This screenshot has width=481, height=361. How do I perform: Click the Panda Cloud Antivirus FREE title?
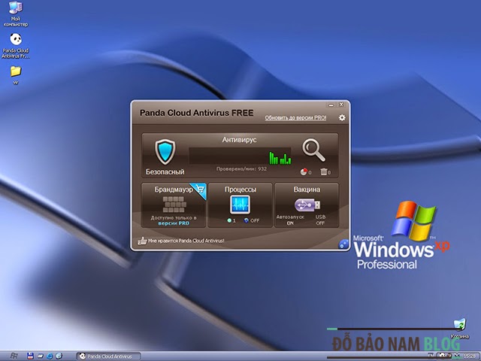coord(197,113)
